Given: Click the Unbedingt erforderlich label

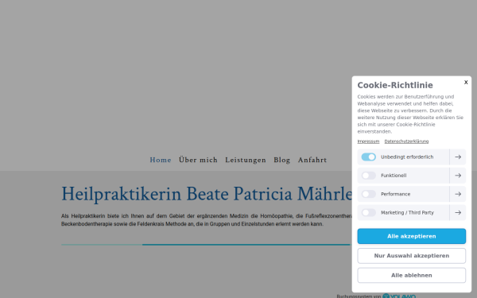Looking at the screenshot, I should click(407, 157).
